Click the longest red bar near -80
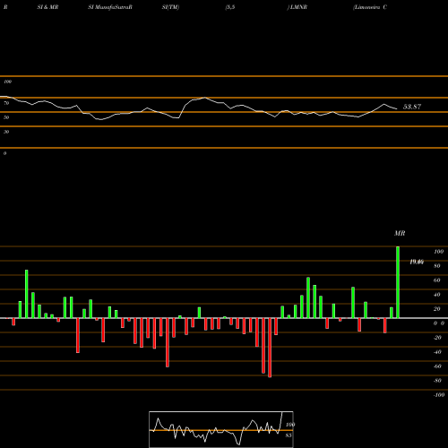Viewport: 448px width, 448px height. 270,348
